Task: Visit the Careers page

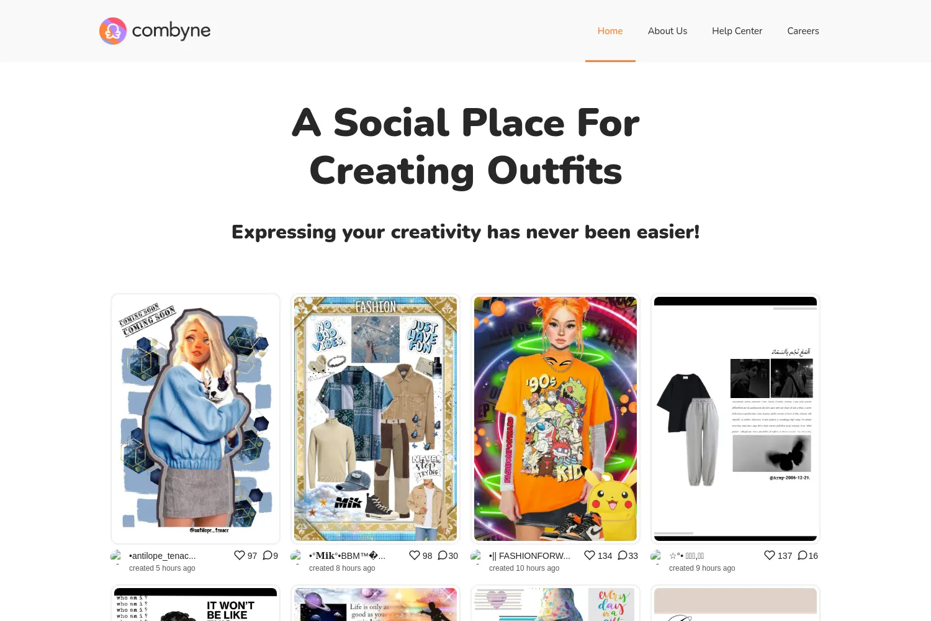Action: [803, 31]
